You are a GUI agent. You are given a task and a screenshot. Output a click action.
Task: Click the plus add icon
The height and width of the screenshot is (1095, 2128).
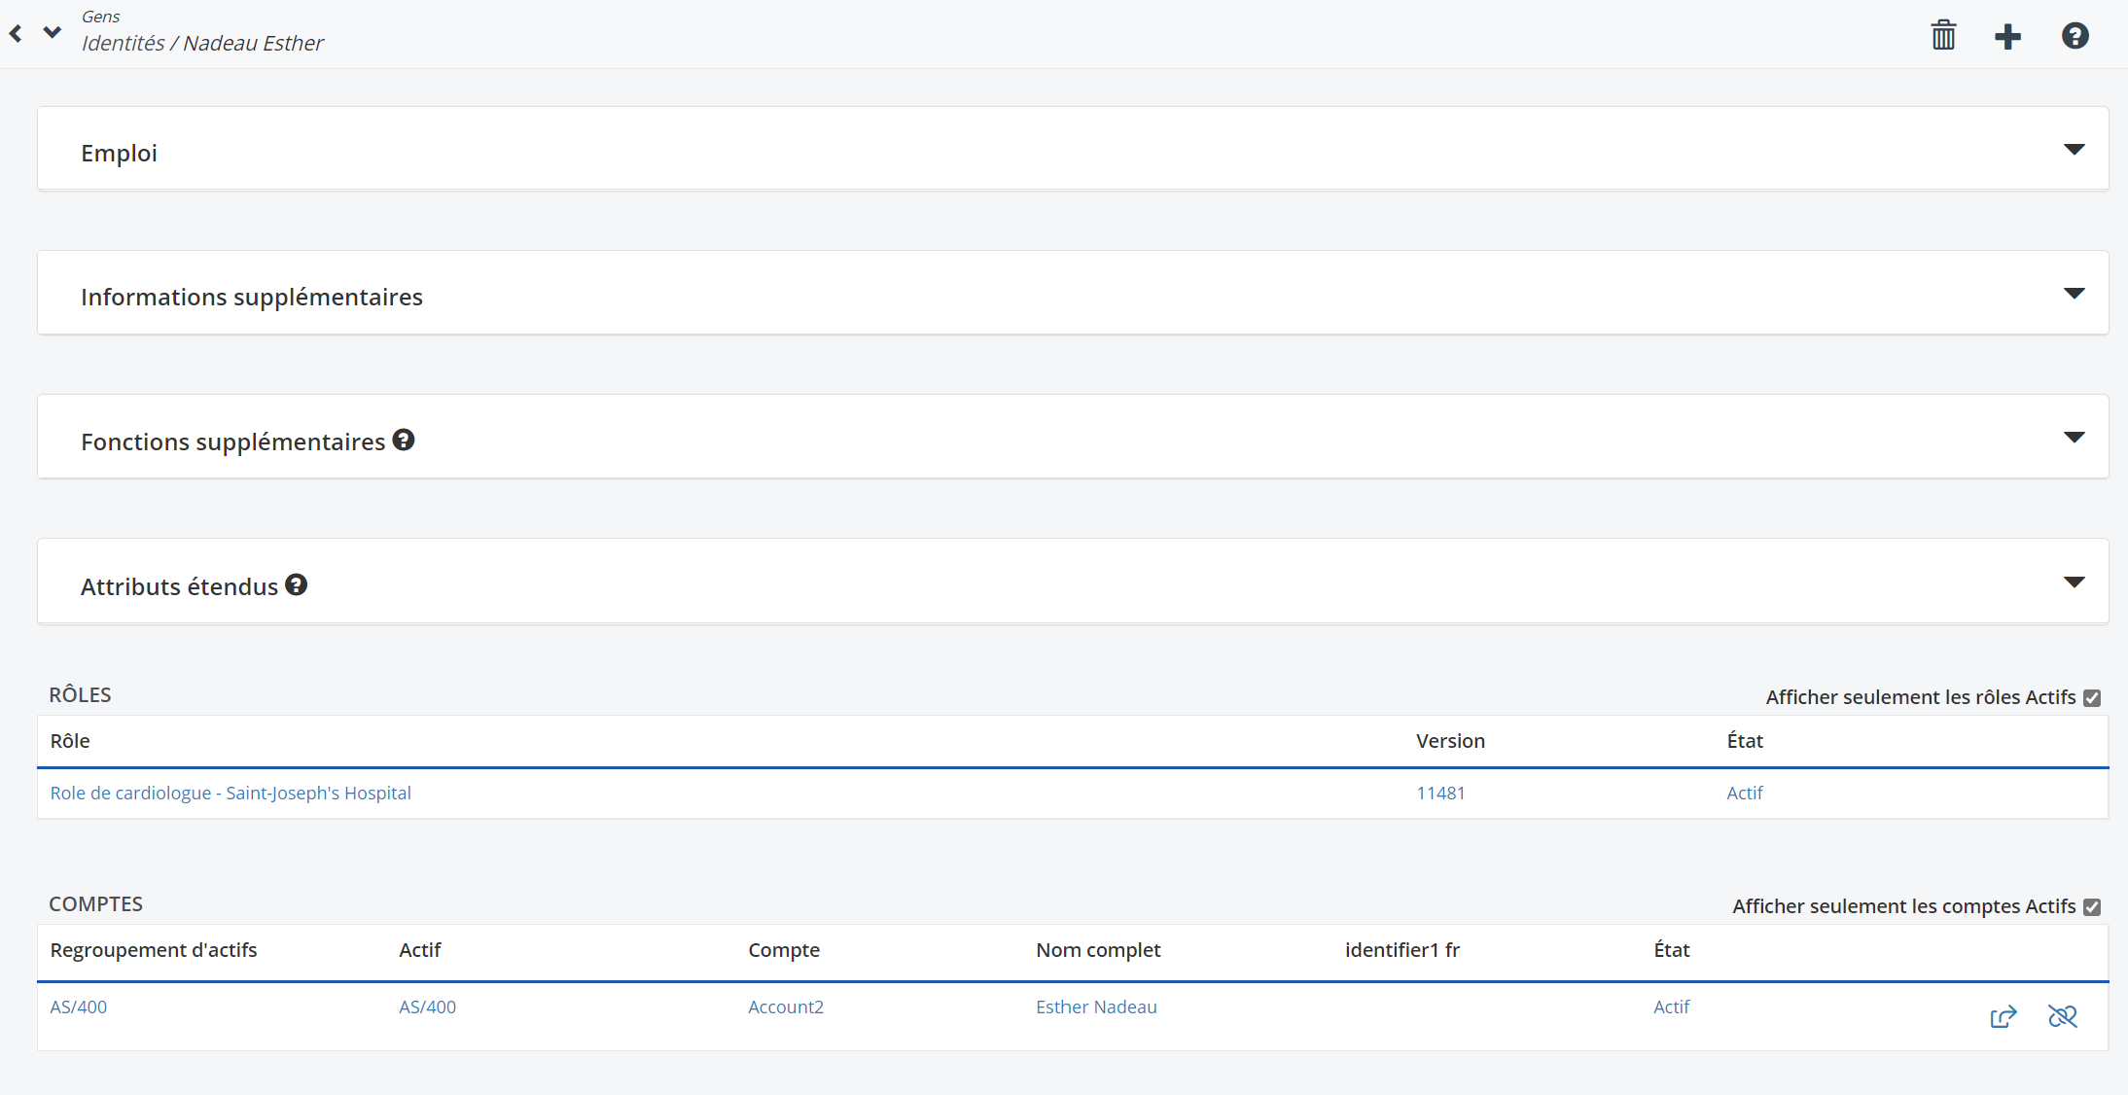[x=2007, y=37]
